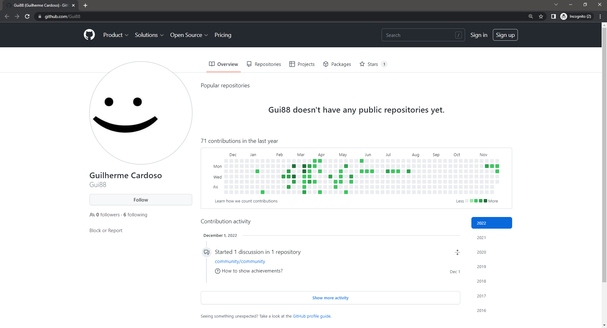Viewport: 607px width, 328px height.
Task: Click the page vertical scrollbar
Action: click(604, 155)
